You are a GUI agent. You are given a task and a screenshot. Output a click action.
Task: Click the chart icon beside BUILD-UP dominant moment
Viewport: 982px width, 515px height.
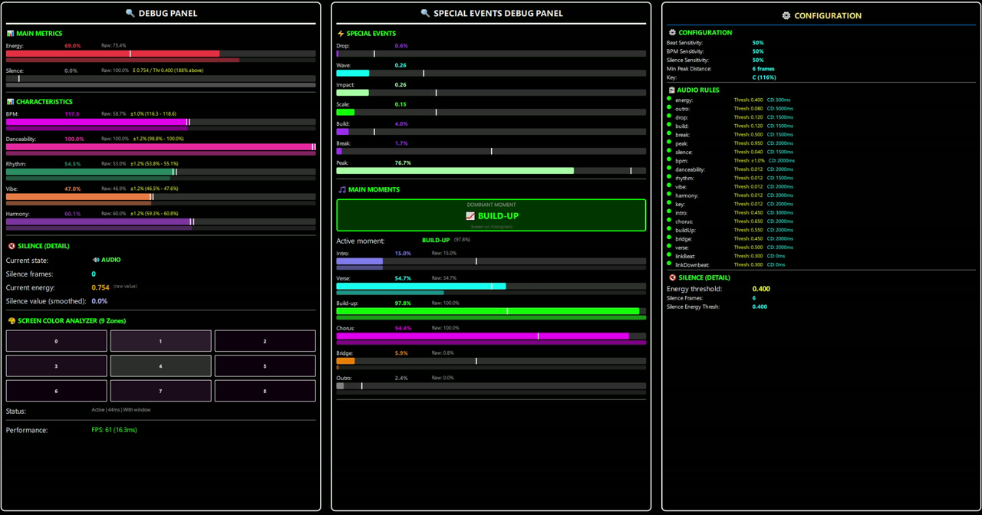pos(470,216)
